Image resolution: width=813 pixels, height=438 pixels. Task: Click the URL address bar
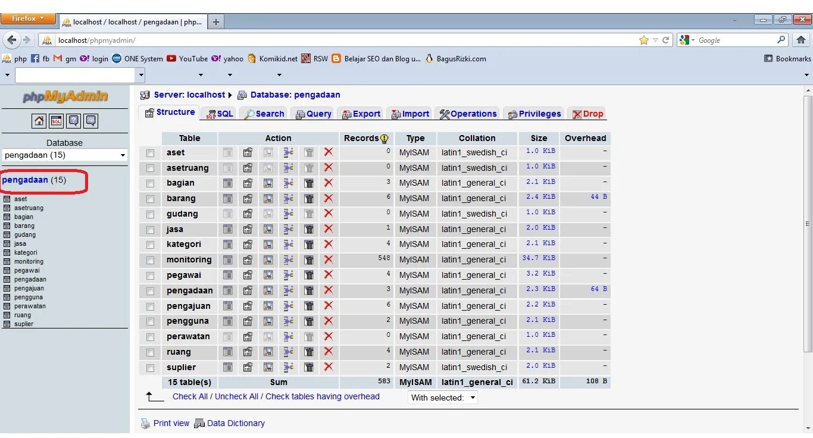[x=345, y=40]
